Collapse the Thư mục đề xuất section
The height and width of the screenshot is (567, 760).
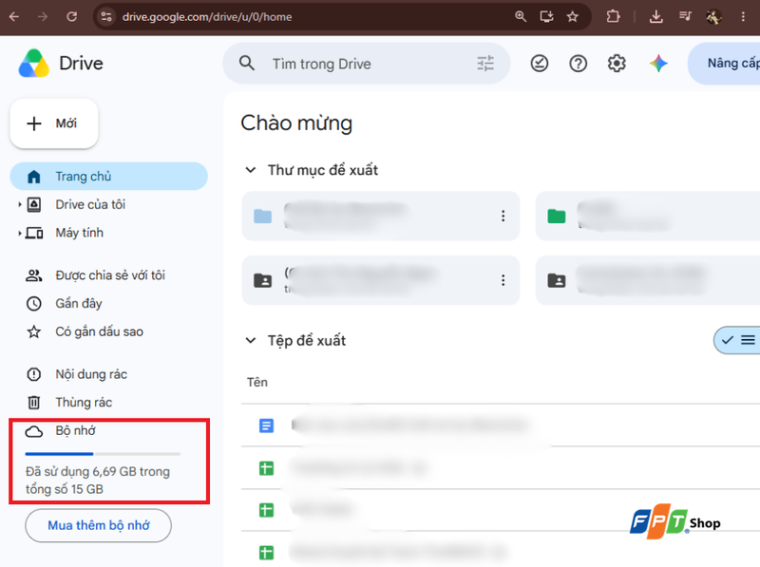tap(251, 170)
